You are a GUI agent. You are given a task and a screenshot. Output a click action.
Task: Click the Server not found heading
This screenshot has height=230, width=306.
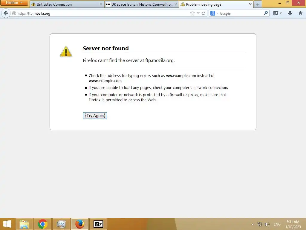(x=105, y=48)
